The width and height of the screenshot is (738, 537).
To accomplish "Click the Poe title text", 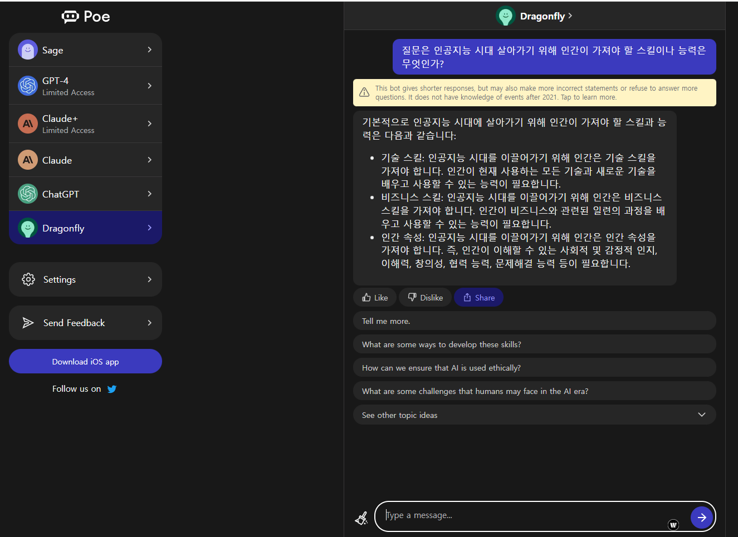I will coord(97,17).
